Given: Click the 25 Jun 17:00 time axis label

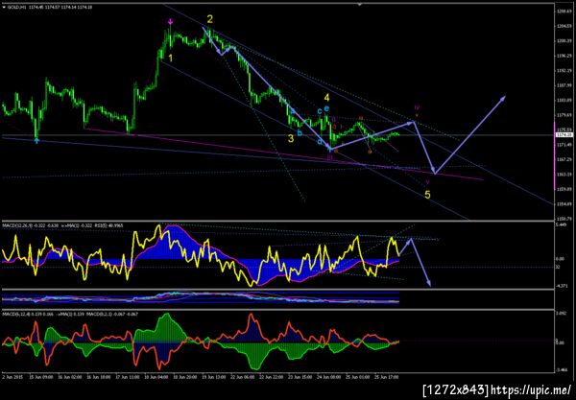Looking at the screenshot, I should coord(386,377).
